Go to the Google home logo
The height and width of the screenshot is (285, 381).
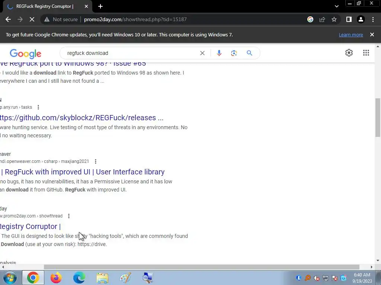[x=26, y=54]
